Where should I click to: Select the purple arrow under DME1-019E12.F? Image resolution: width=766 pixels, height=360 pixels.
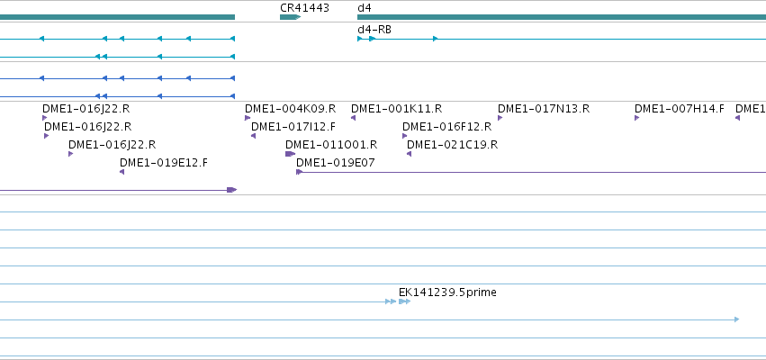[x=122, y=172]
